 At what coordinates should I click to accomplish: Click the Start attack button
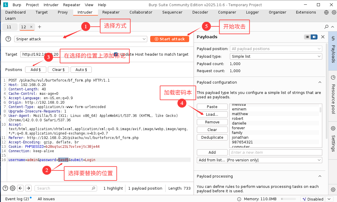[170, 39]
